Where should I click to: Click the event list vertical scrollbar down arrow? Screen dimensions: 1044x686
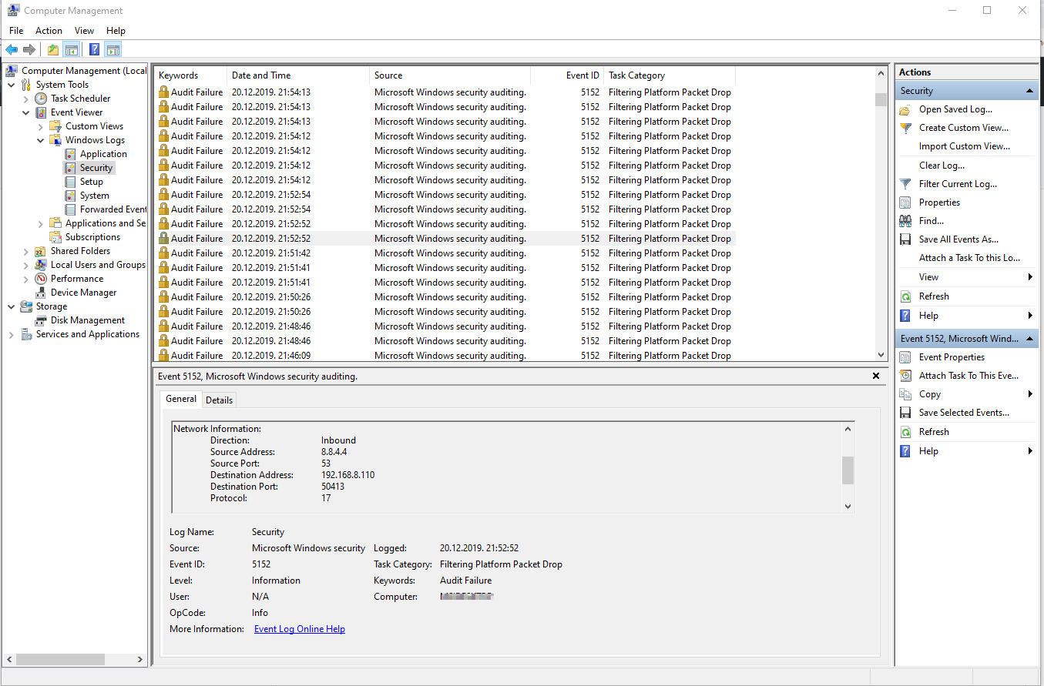coord(881,355)
